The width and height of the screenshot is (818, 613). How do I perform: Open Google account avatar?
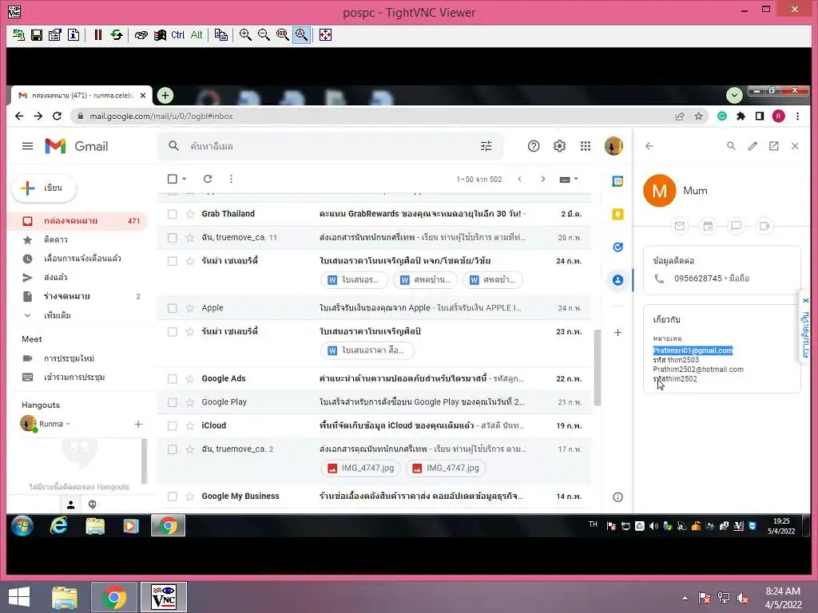click(613, 146)
